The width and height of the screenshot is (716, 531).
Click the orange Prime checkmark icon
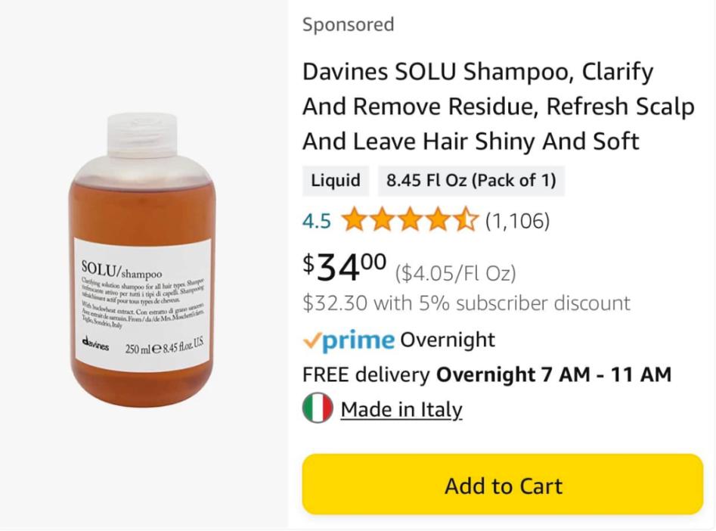pyautogui.click(x=311, y=341)
